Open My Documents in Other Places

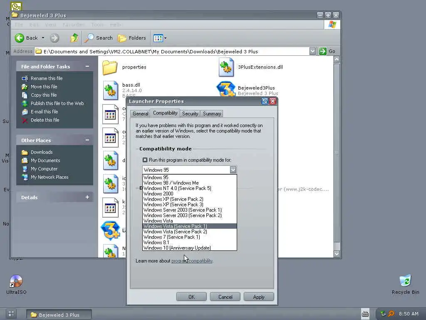[x=45, y=160]
